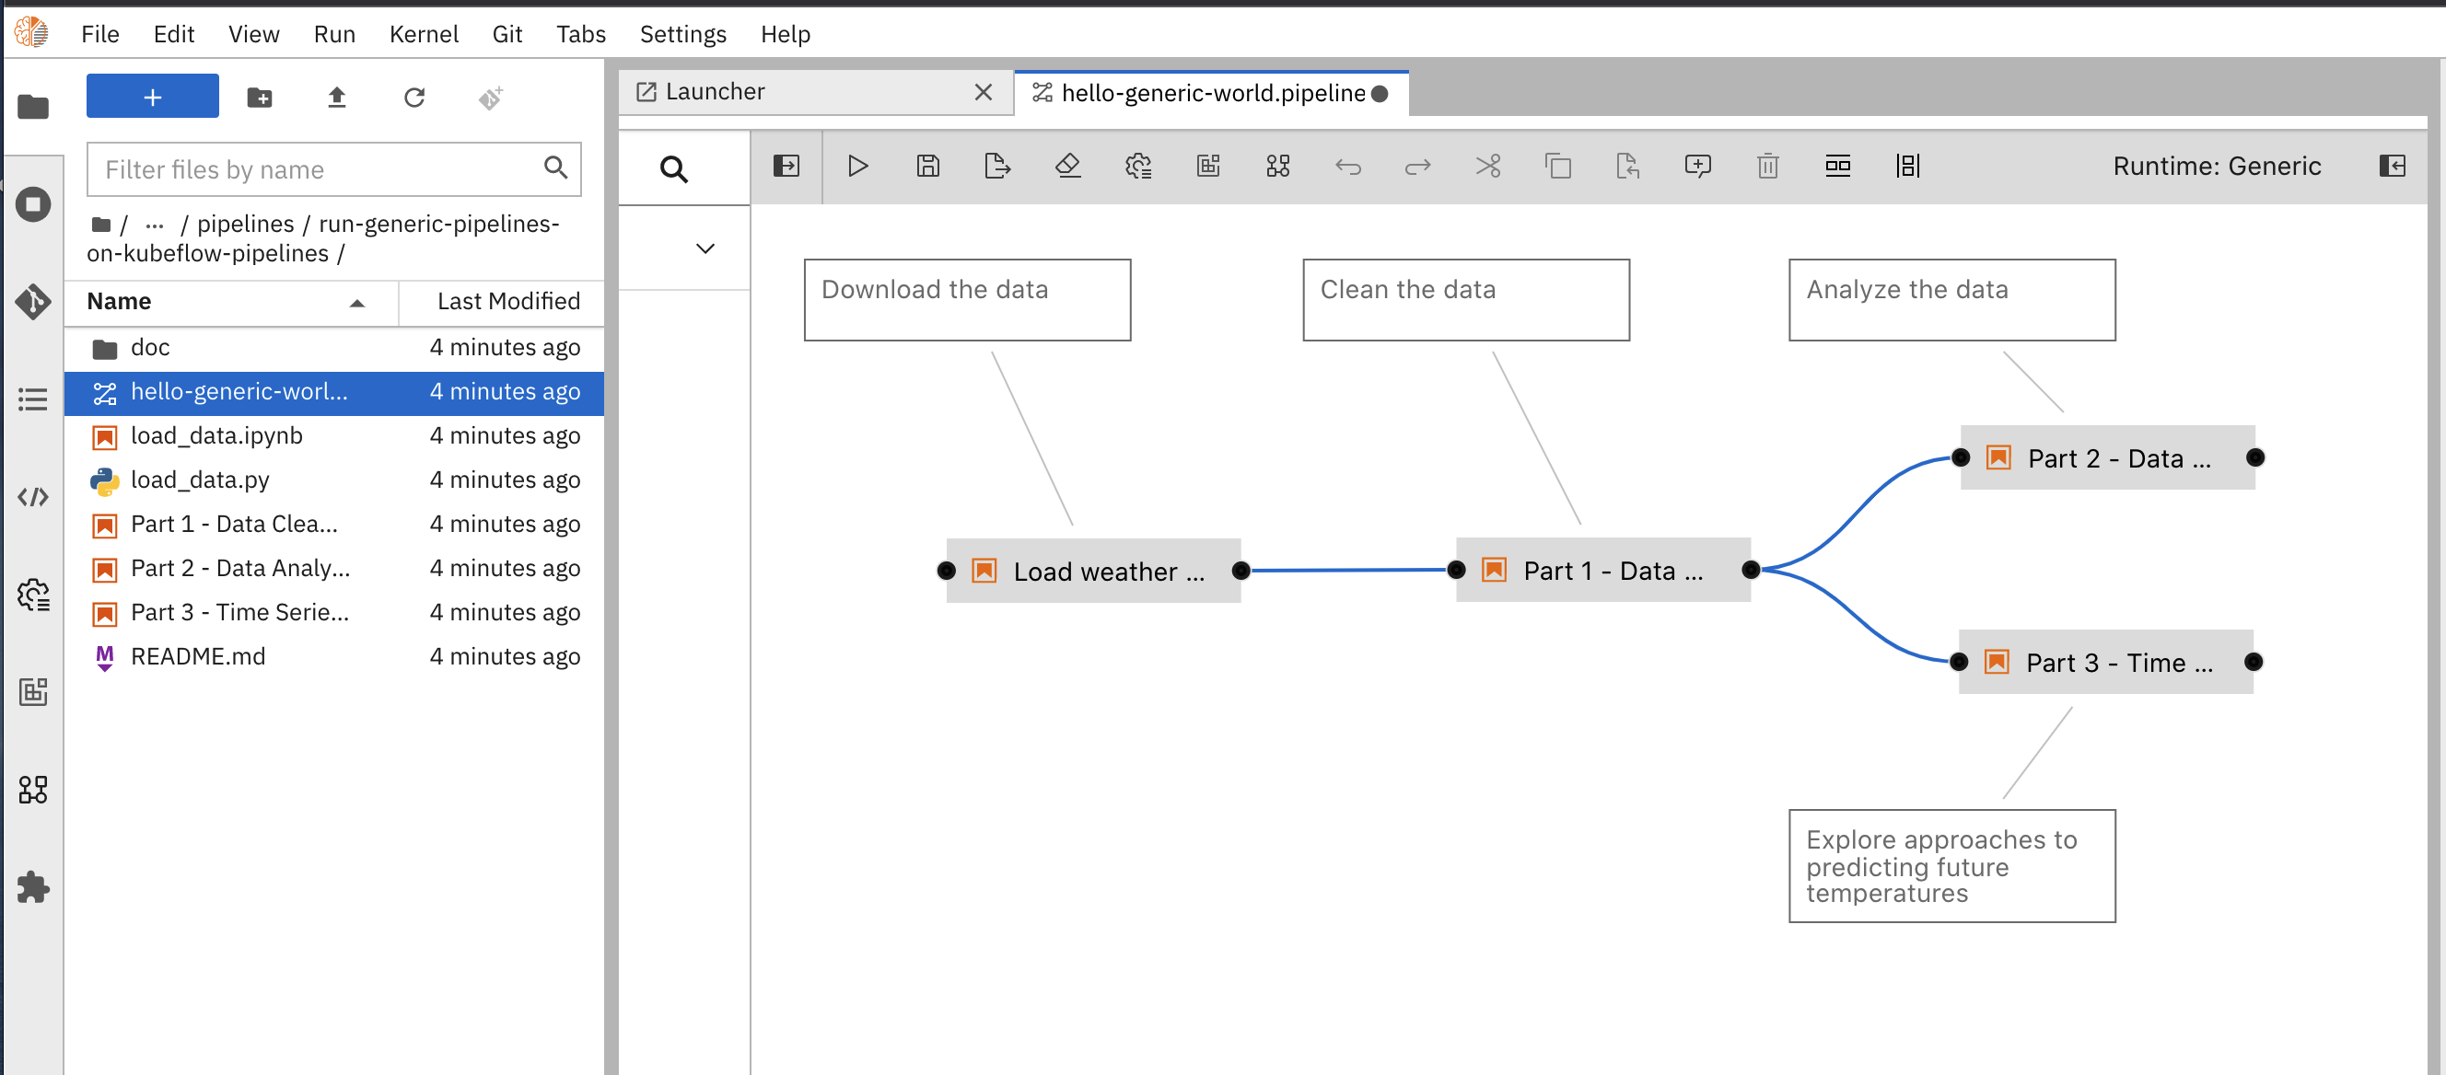2446x1075 pixels.
Task: Open the Kernel menu
Action: (x=424, y=34)
